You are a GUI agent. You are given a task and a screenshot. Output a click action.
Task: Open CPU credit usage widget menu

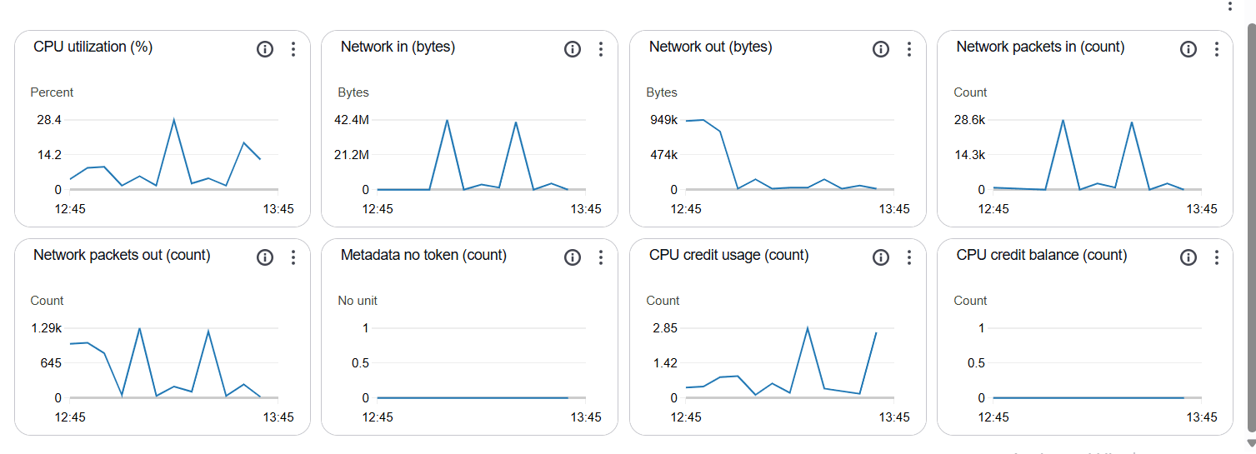coord(908,257)
